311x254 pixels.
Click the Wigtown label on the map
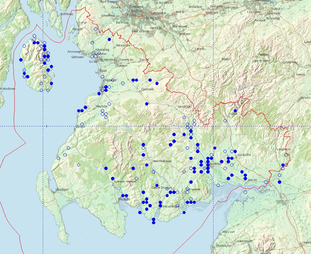[124, 199]
